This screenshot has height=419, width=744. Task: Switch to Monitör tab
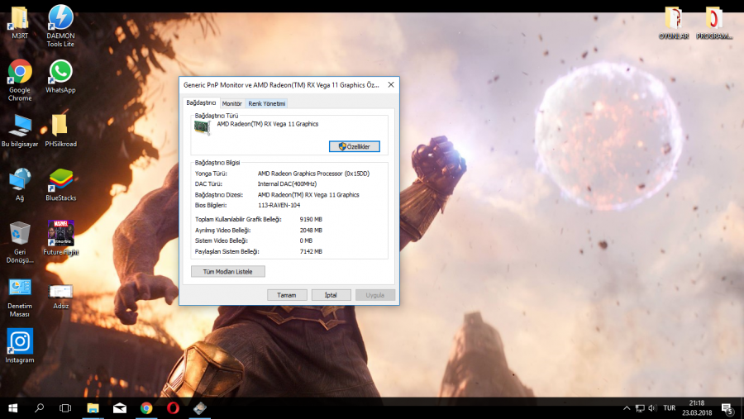(232, 103)
